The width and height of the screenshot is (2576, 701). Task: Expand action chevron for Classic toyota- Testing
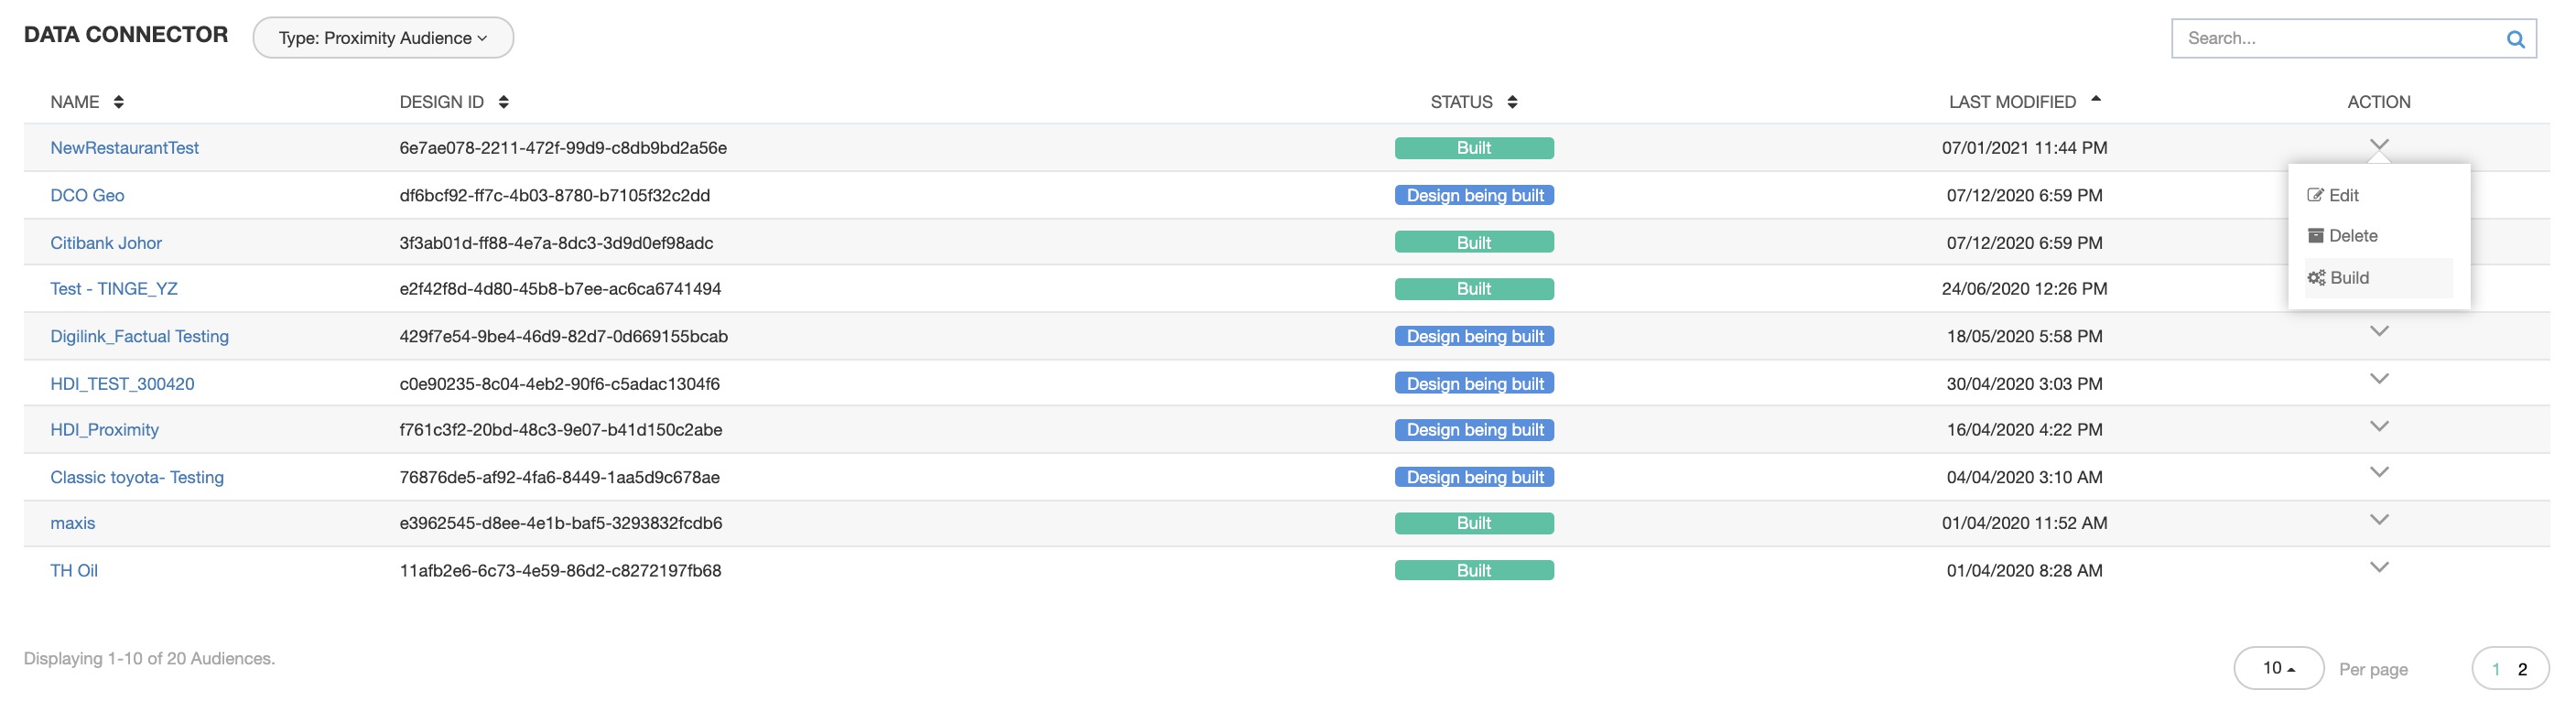[x=2378, y=472]
